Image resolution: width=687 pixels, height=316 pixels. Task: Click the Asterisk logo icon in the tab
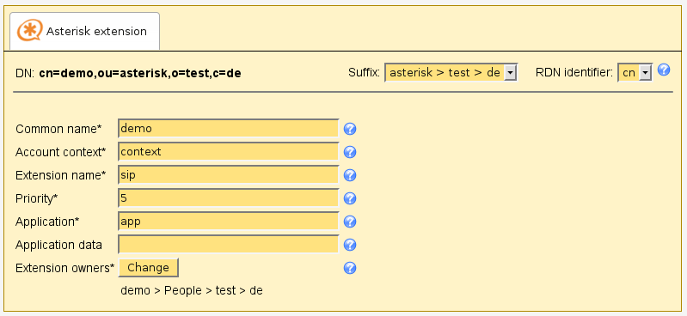[x=30, y=31]
